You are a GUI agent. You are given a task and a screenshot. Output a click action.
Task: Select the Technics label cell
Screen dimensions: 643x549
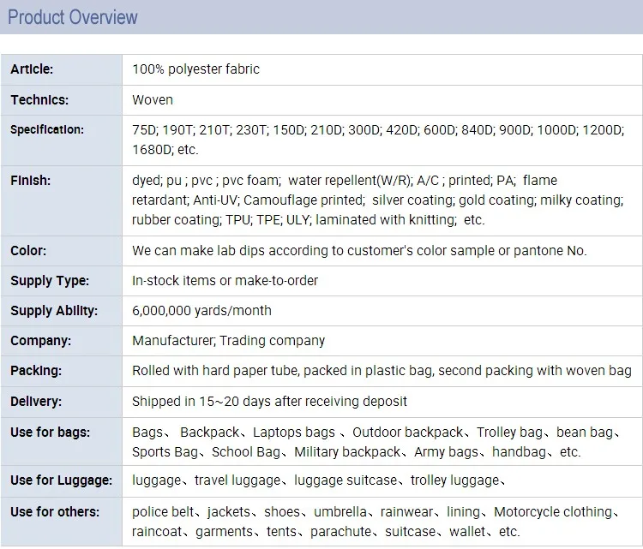39,100
